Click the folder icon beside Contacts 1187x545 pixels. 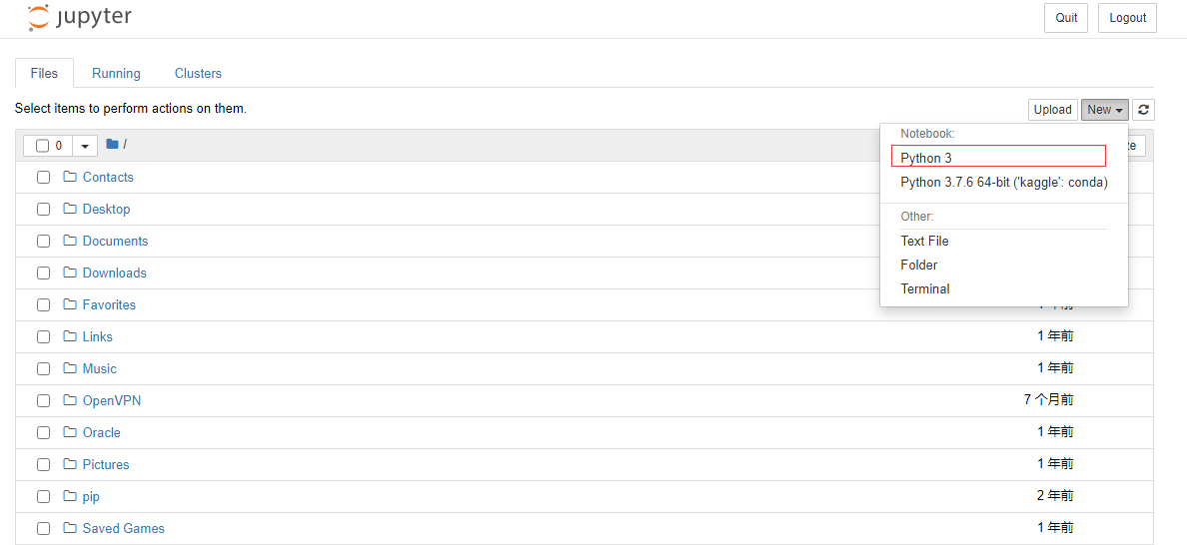click(x=70, y=177)
